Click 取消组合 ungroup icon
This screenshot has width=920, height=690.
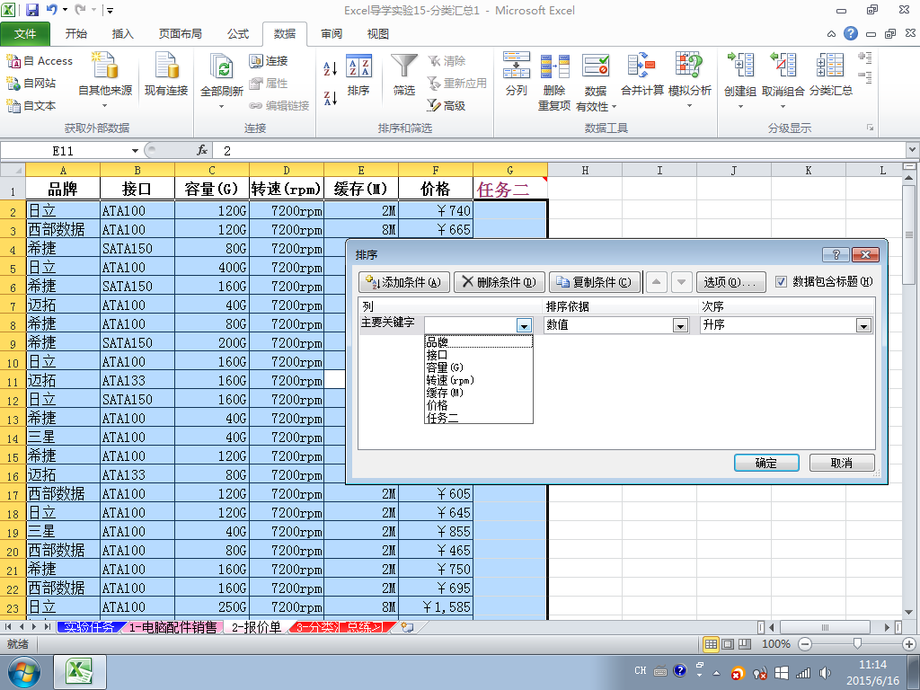[783, 65]
